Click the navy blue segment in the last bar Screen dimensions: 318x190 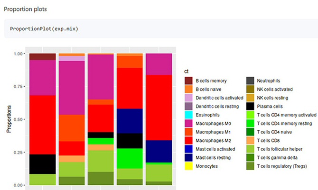coord(159,151)
